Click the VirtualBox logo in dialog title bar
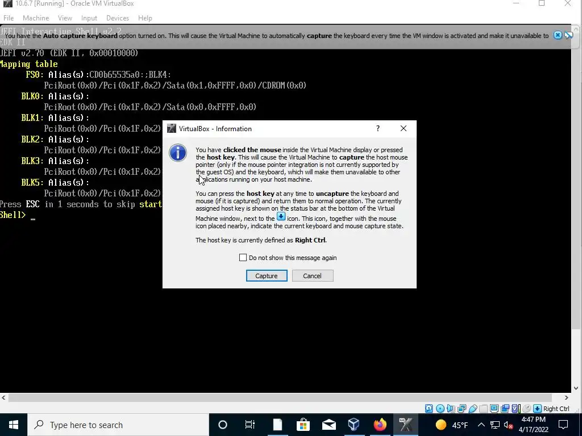Screen dimensions: 582x436 (x=172, y=129)
